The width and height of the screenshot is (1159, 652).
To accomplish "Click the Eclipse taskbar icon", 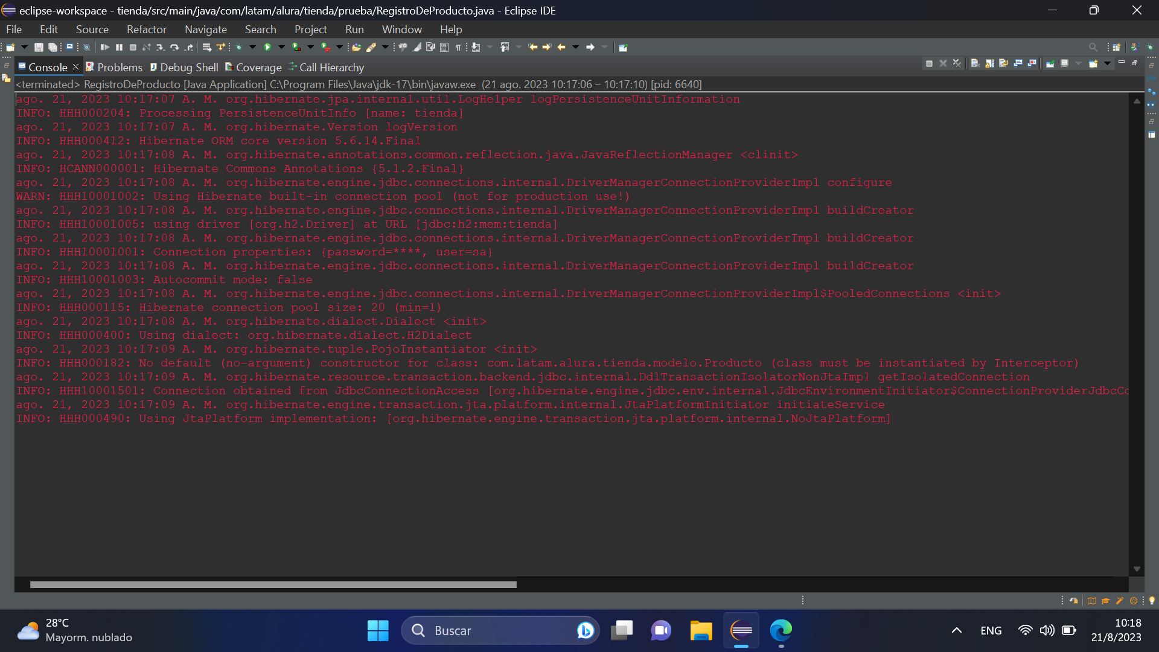I will [741, 629].
